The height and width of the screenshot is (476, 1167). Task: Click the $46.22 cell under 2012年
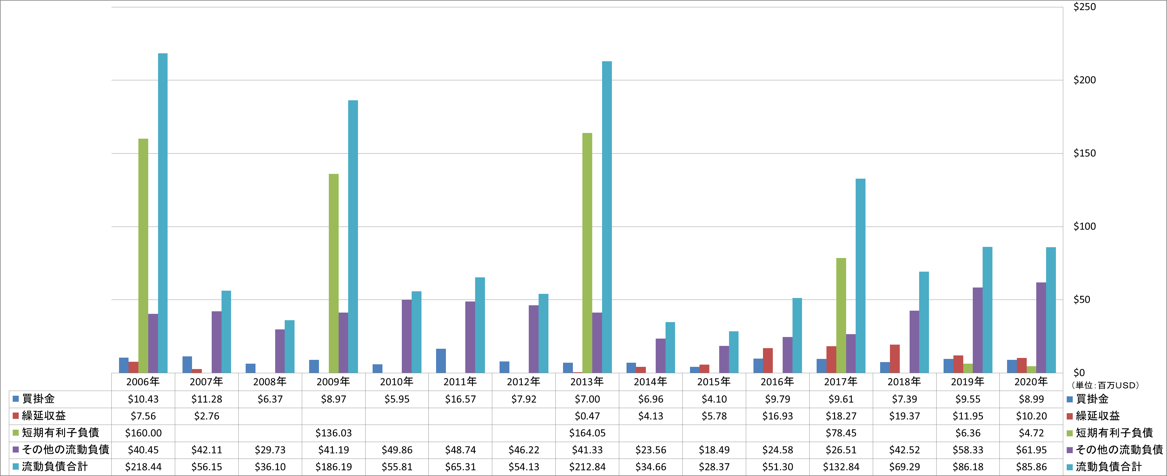pos(524,450)
